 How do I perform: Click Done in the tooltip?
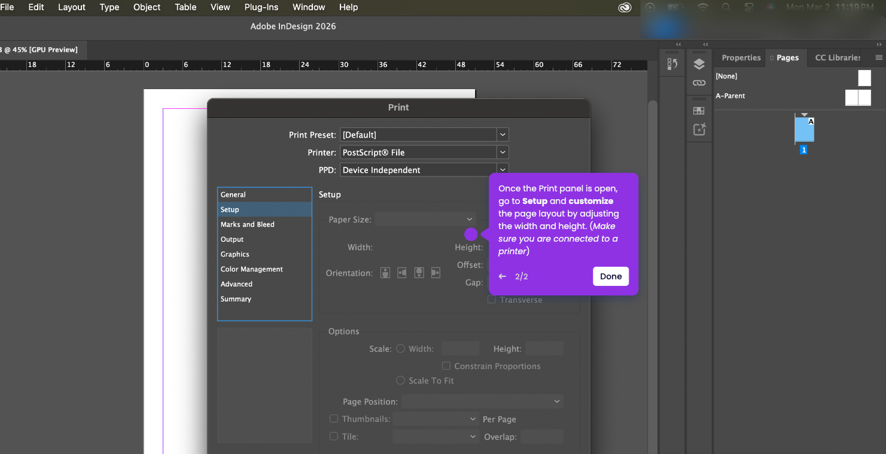click(x=611, y=276)
